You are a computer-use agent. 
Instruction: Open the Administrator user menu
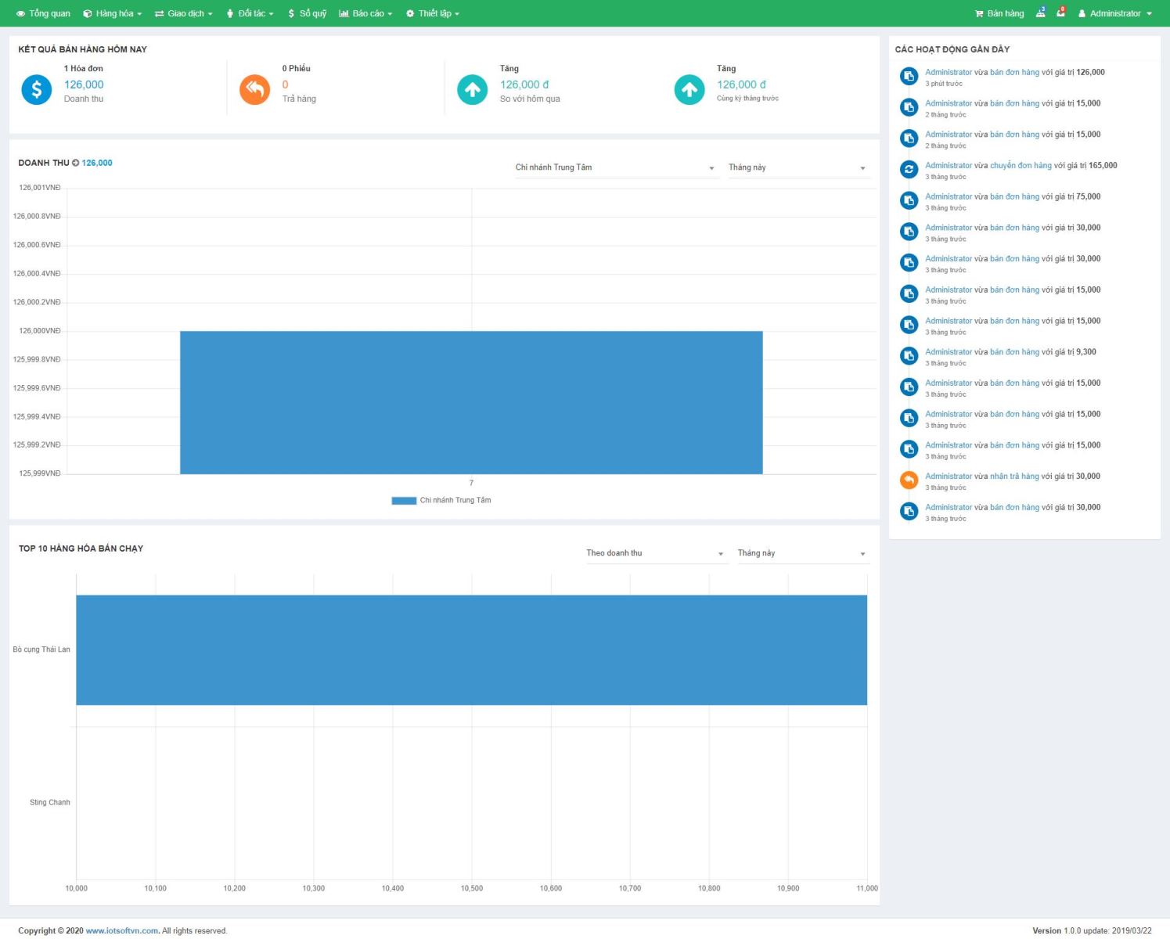[x=1114, y=13]
